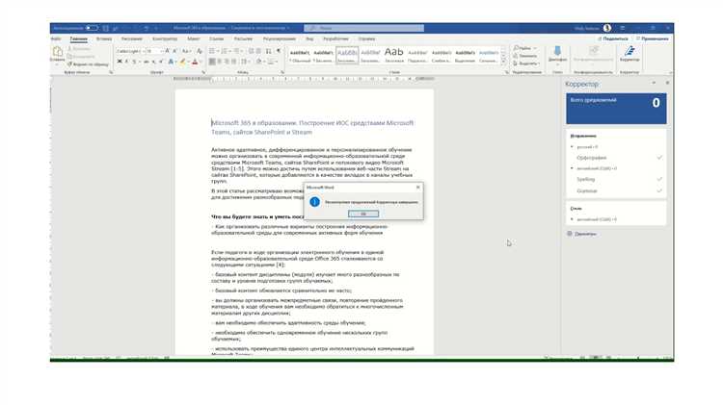This screenshot has height=405, width=723.
Task: Toggle Bold formatting
Action: click(x=120, y=62)
